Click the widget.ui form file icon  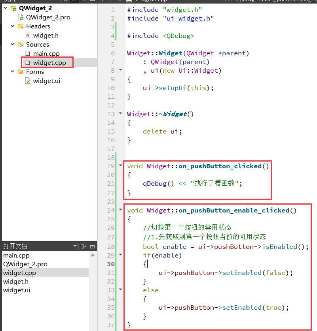pyautogui.click(x=28, y=81)
